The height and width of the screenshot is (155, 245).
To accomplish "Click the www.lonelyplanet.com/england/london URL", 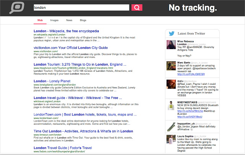I will pos(55,85).
